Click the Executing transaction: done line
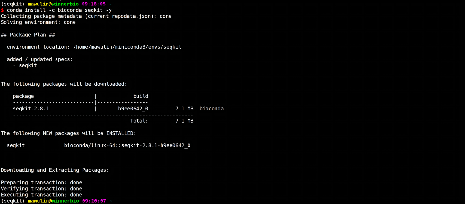Viewport: 465px width, 204px height. pos(41,195)
